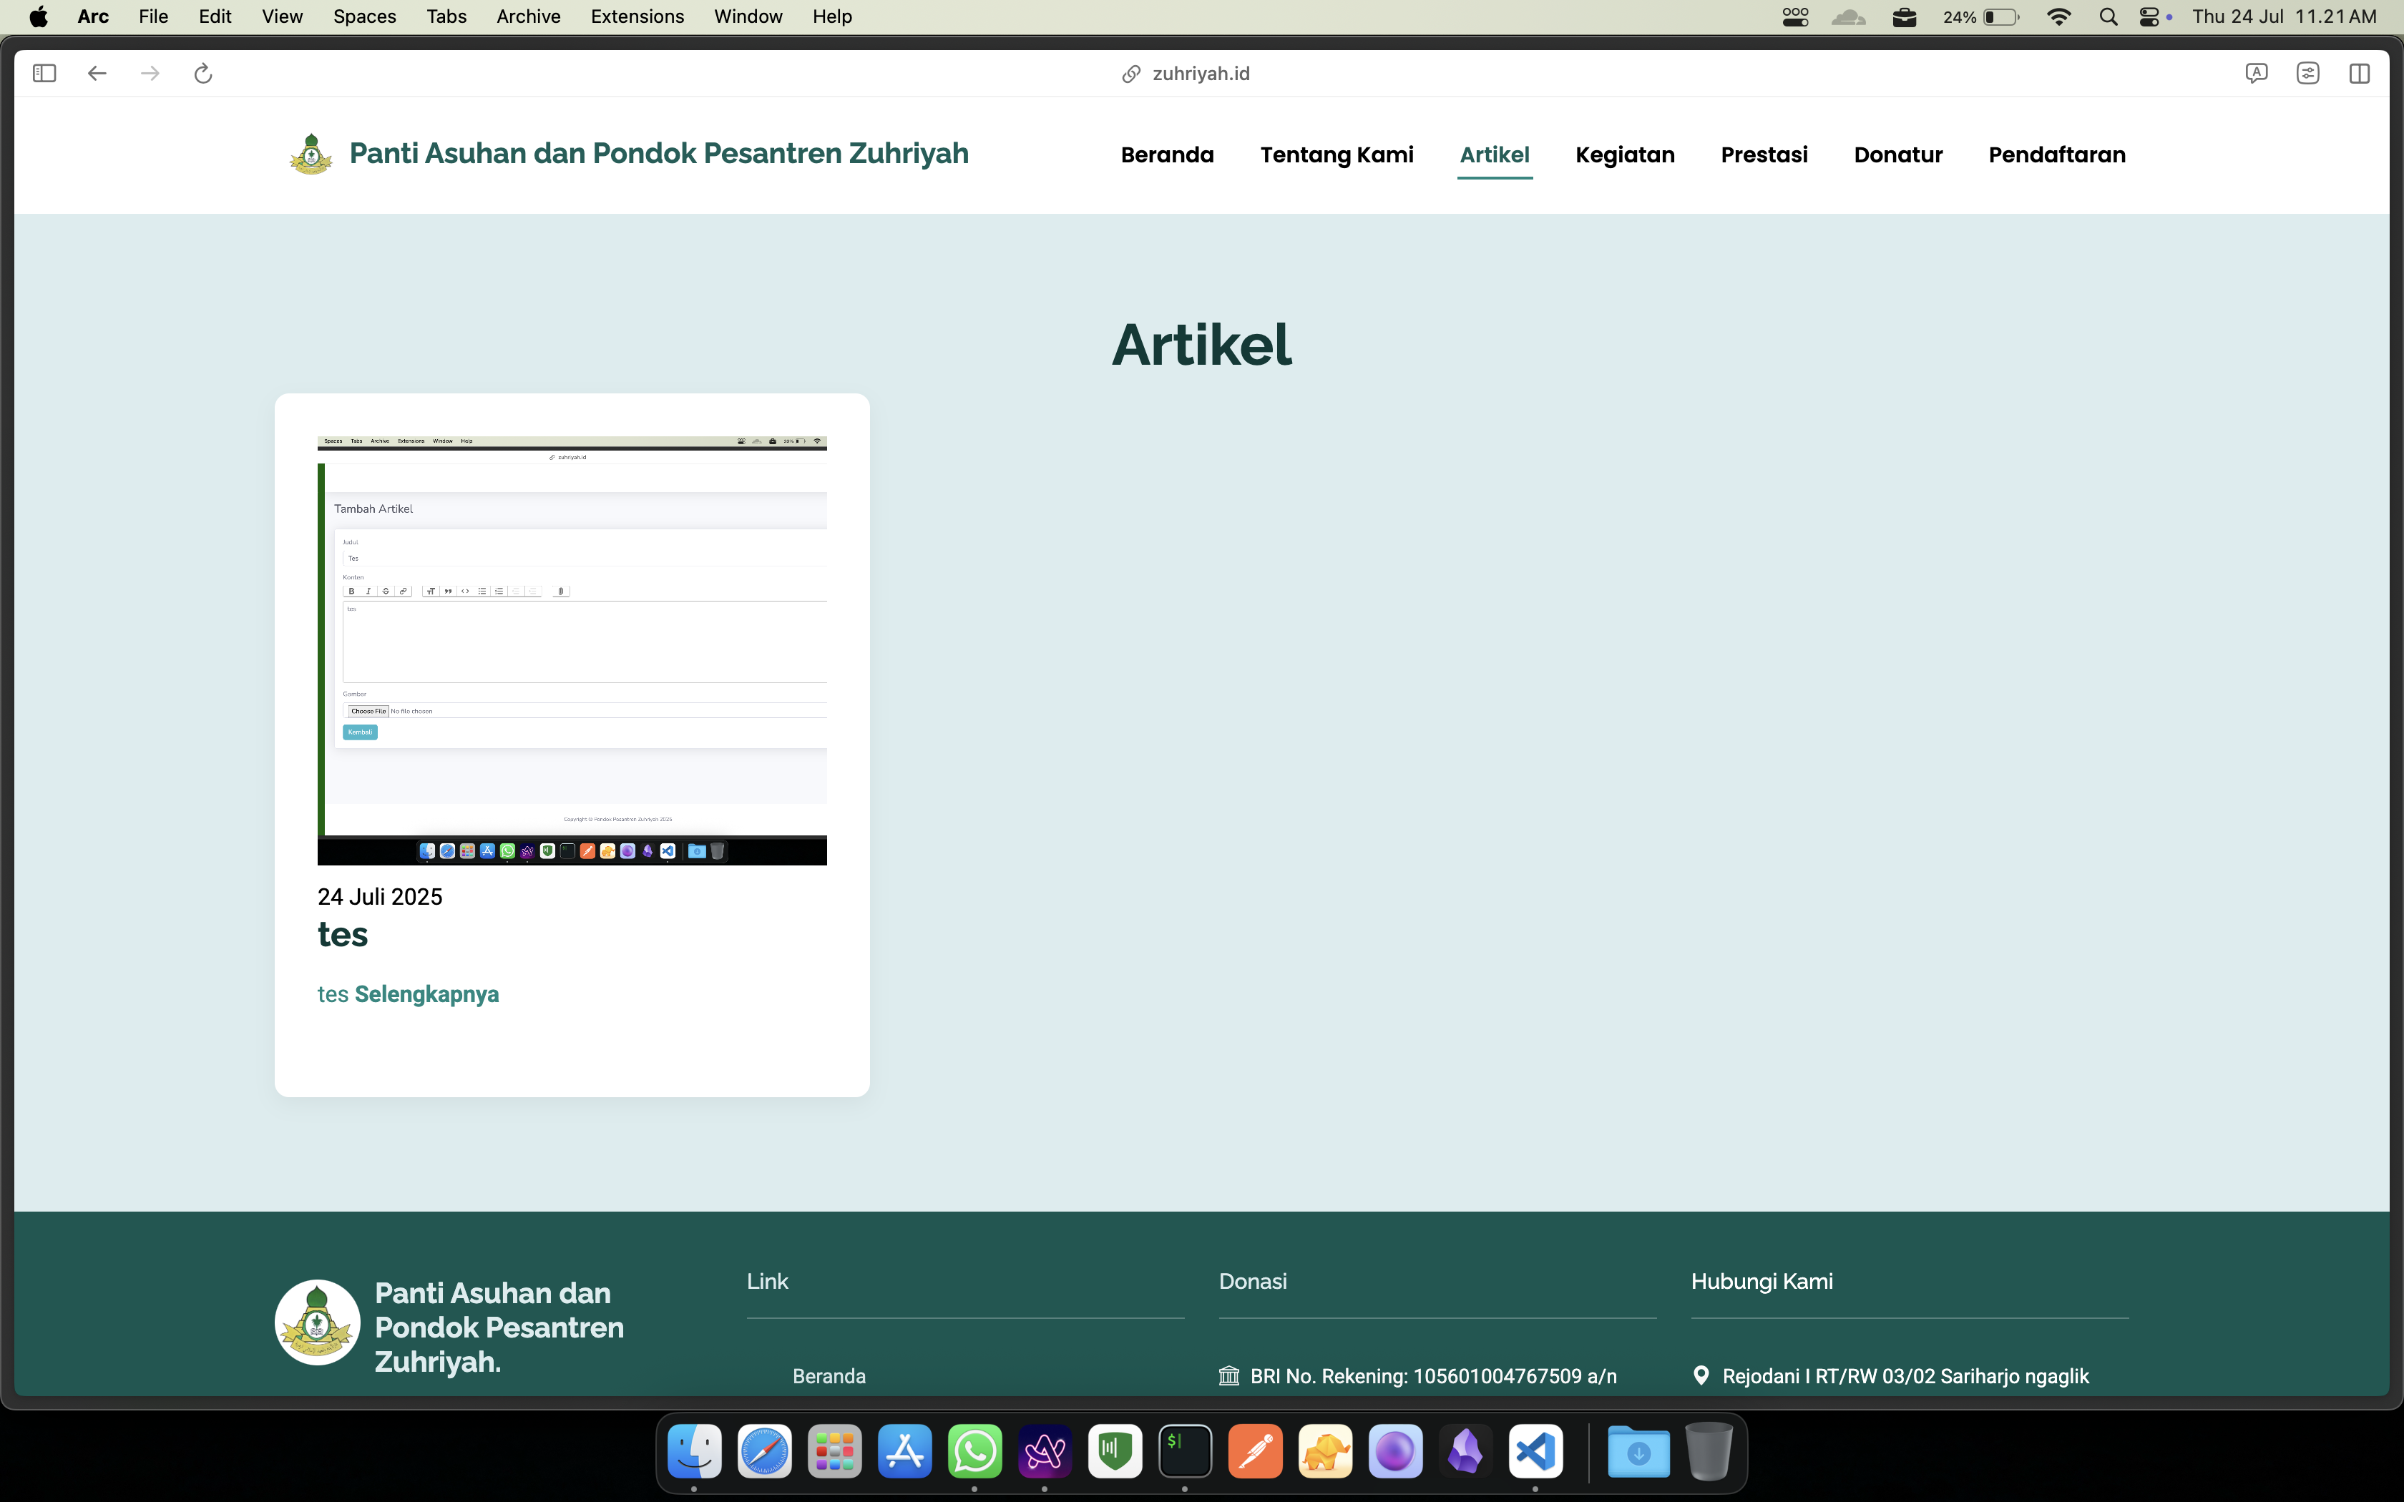
Task: Click the browser back arrow
Action: (x=97, y=74)
